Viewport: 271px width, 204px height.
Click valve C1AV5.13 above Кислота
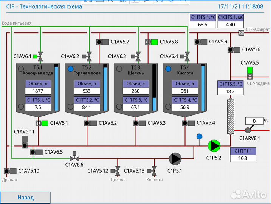pos(154,170)
